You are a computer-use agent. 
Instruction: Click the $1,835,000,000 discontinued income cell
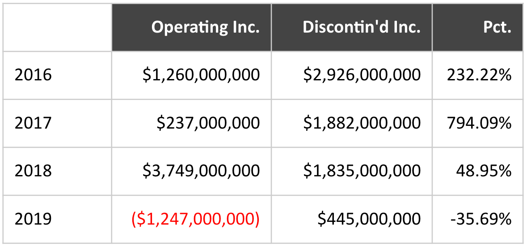pyautogui.click(x=362, y=171)
